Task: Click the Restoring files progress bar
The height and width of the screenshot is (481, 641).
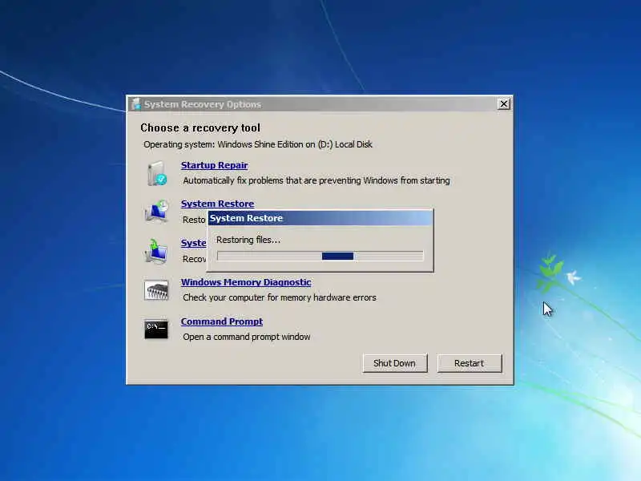Action: [x=320, y=256]
